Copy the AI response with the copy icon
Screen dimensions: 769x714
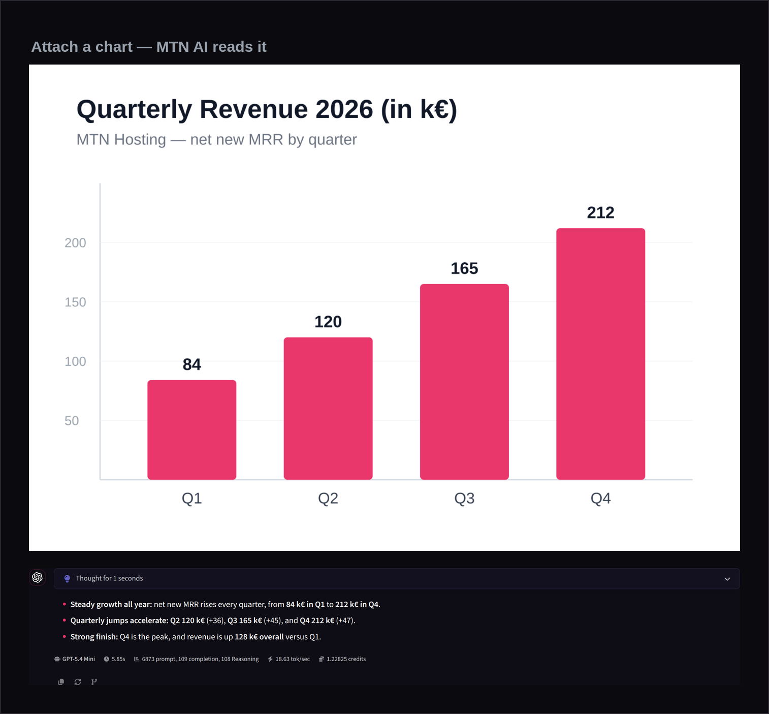point(61,682)
